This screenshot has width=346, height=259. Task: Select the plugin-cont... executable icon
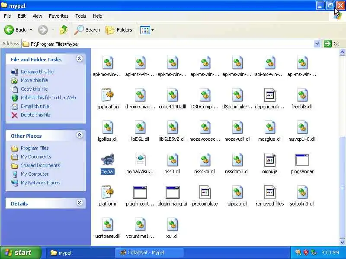pos(140,192)
